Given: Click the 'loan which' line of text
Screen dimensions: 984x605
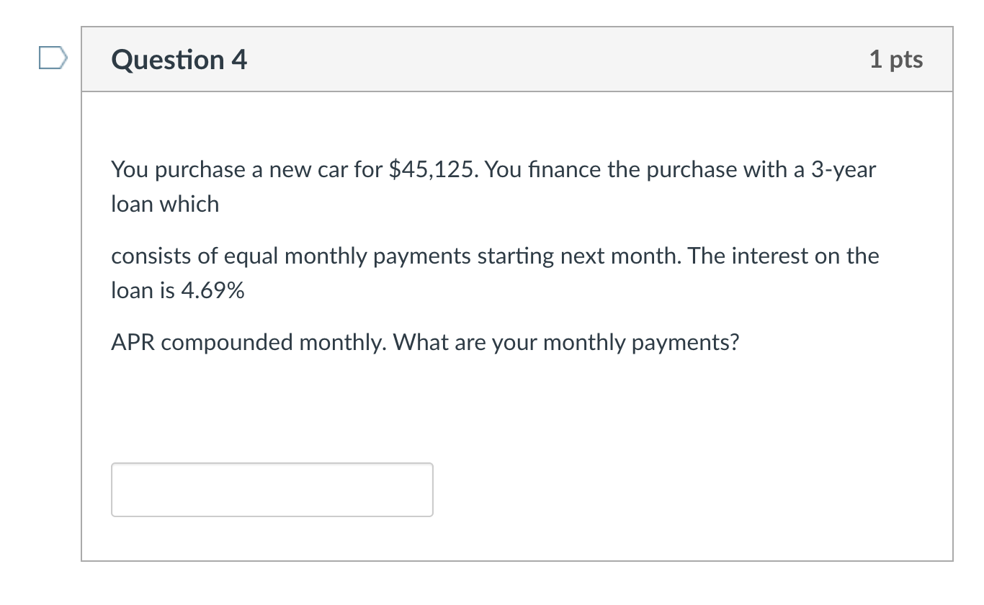Looking at the screenshot, I should [x=165, y=205].
